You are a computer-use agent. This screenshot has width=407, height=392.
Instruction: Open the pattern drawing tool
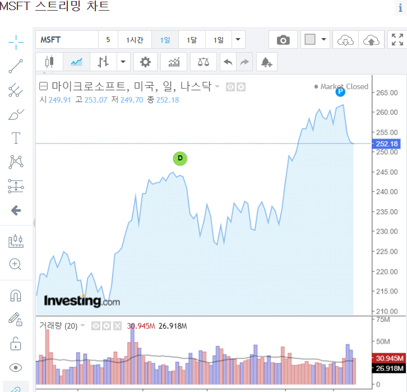(16, 162)
